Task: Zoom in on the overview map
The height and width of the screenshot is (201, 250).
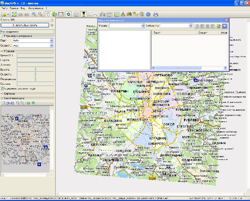Action: tap(18, 103)
